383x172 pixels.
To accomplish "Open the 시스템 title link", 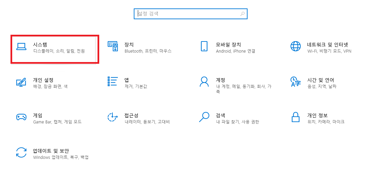I will [x=40, y=45].
